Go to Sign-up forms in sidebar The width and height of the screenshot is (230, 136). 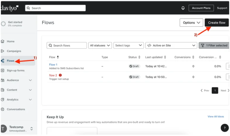point(16,71)
